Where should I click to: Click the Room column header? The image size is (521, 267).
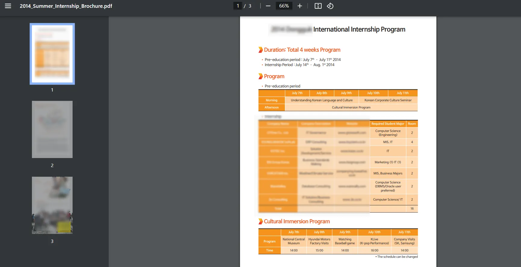pos(412,124)
